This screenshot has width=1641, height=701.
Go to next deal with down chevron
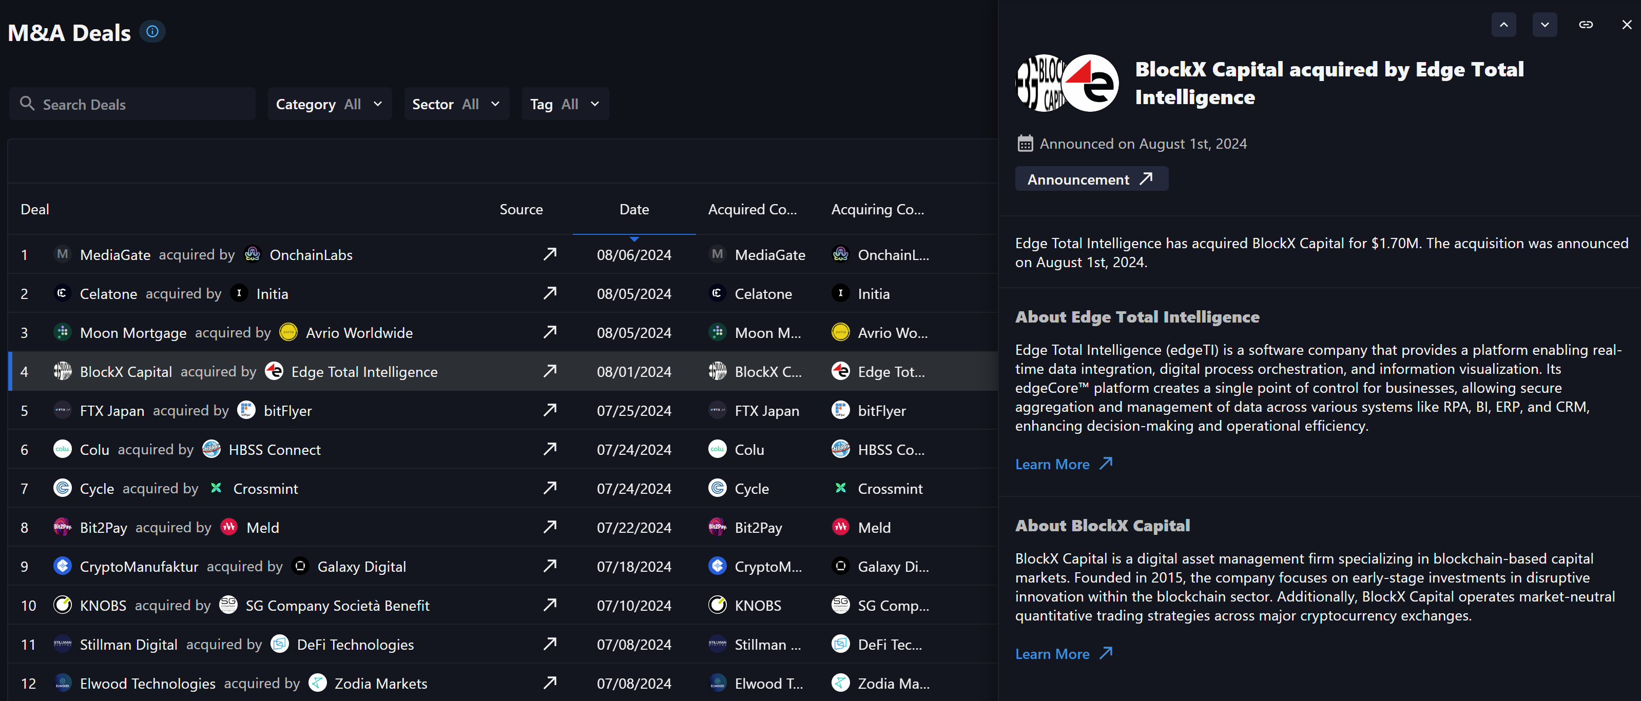1545,25
